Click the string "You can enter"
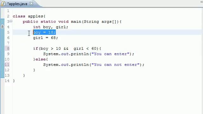 pyautogui.click(x=110, y=54)
